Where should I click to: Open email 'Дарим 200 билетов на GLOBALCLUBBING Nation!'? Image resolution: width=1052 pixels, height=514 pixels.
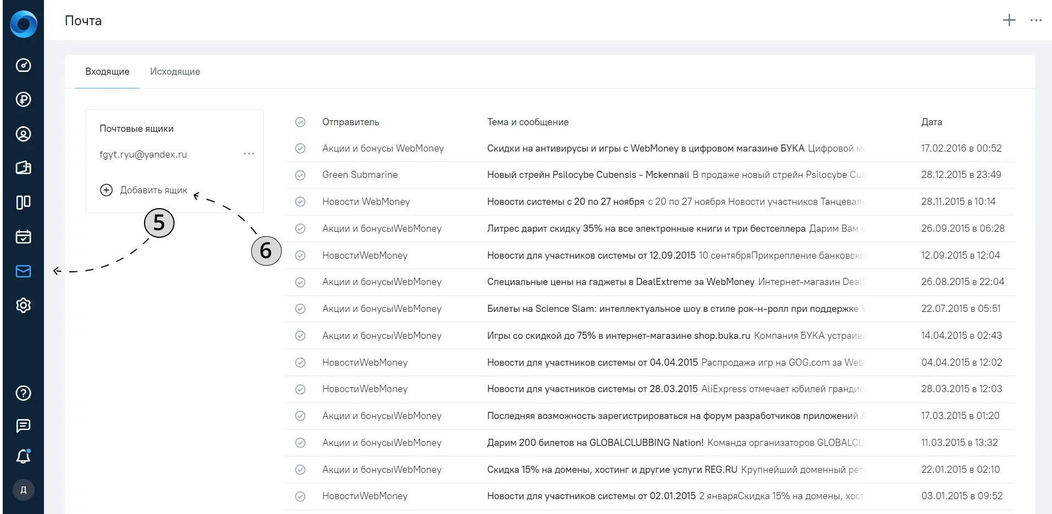coord(595,443)
